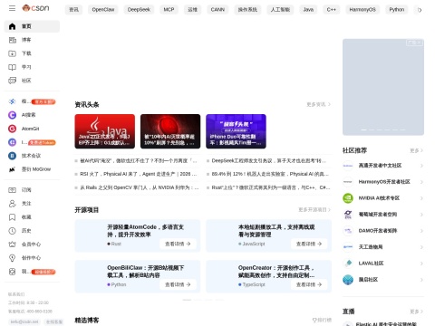Viewport: 435px width, 326px height.
Task: Select the MCP top tab
Action: click(x=169, y=10)
